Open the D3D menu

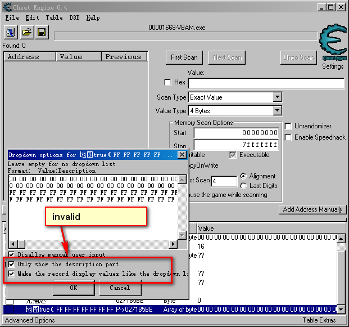pos(74,17)
